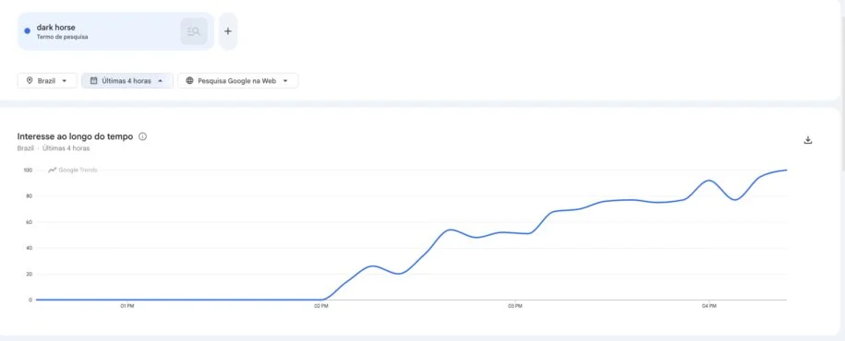This screenshot has width=845, height=341.
Task: Click the 03 PM label on time axis
Action: pyautogui.click(x=514, y=306)
